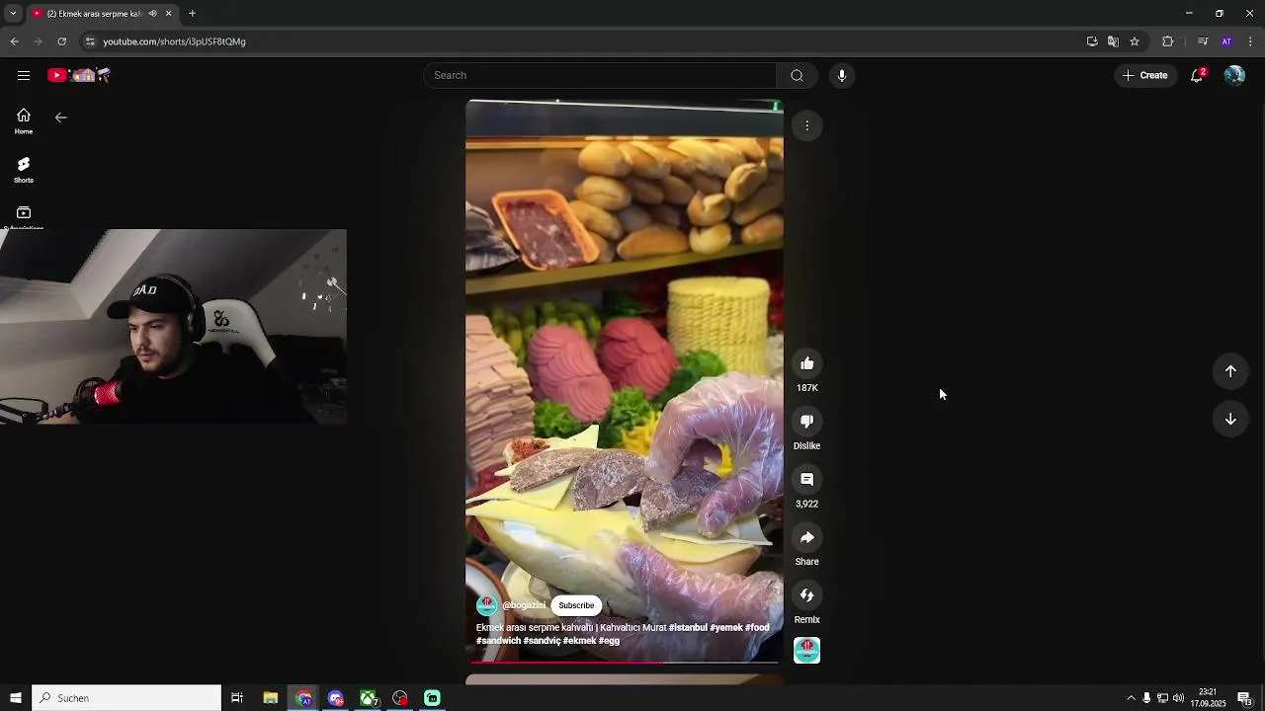
Task: Open Home in the sidebar
Action: tap(24, 121)
